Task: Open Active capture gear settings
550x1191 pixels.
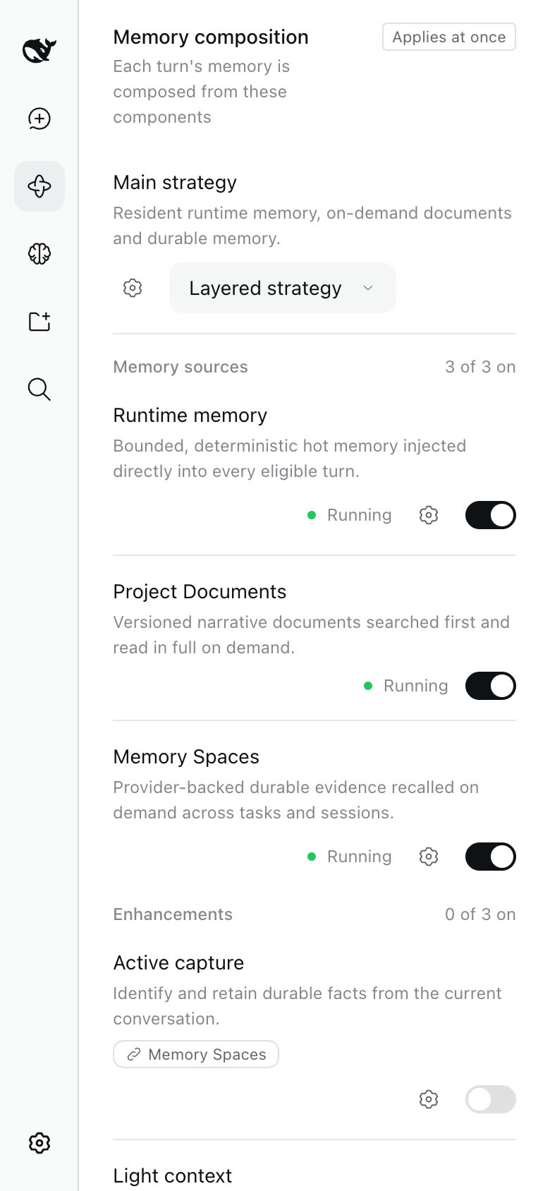Action: coord(429,1099)
